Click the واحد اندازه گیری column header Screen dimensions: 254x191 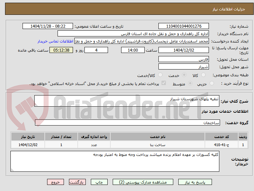(94, 137)
